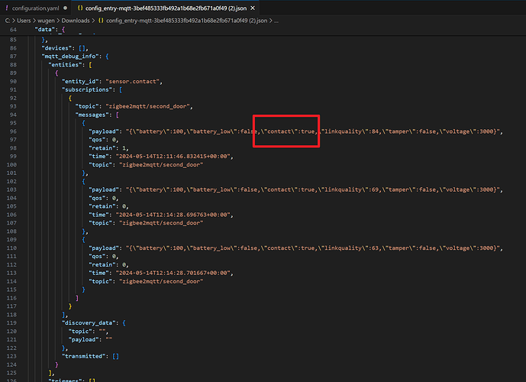
Task: Click time value 2024-05-14T12:14:28.701667+00:00
Action: click(173, 273)
